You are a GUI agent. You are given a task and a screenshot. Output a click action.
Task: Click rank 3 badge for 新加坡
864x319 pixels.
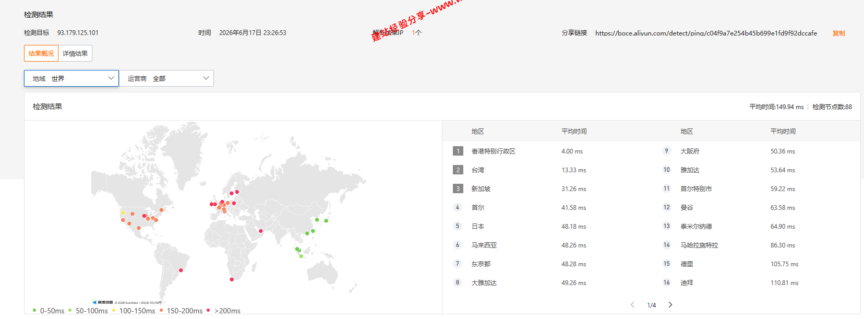458,188
